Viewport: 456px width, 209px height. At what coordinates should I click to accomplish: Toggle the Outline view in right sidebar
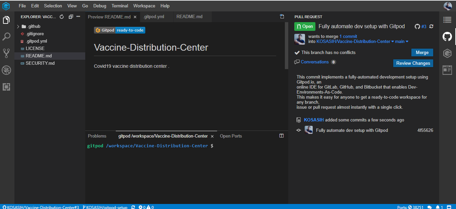(x=447, y=20)
